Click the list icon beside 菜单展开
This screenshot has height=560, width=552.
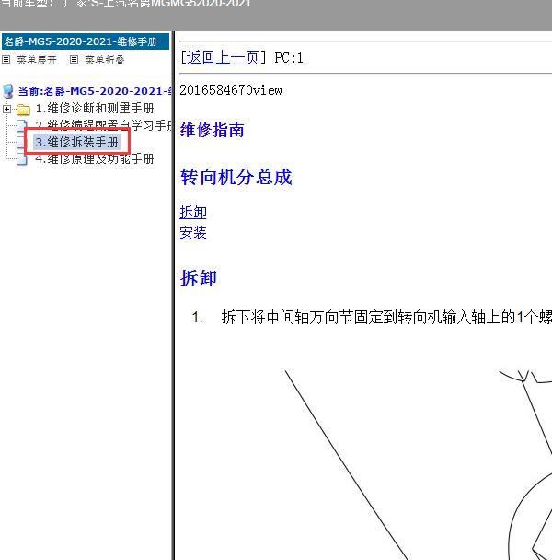pos(6,60)
